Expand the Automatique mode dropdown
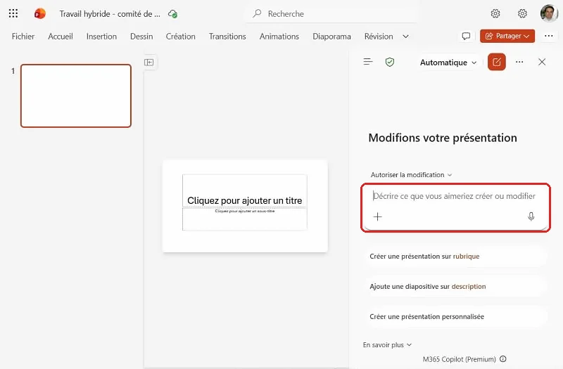 coord(448,63)
